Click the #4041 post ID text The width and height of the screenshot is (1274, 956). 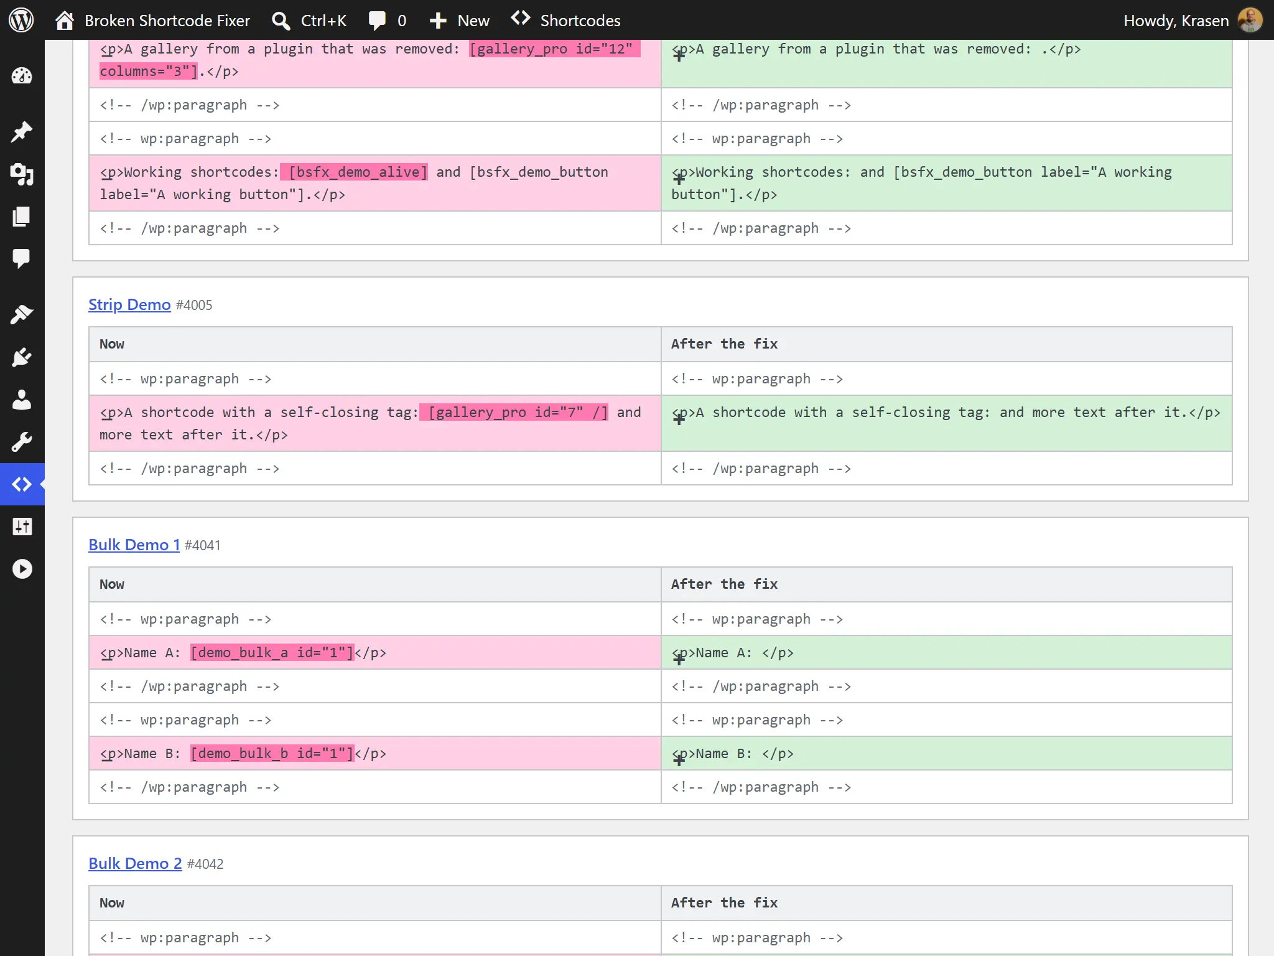[x=203, y=545]
